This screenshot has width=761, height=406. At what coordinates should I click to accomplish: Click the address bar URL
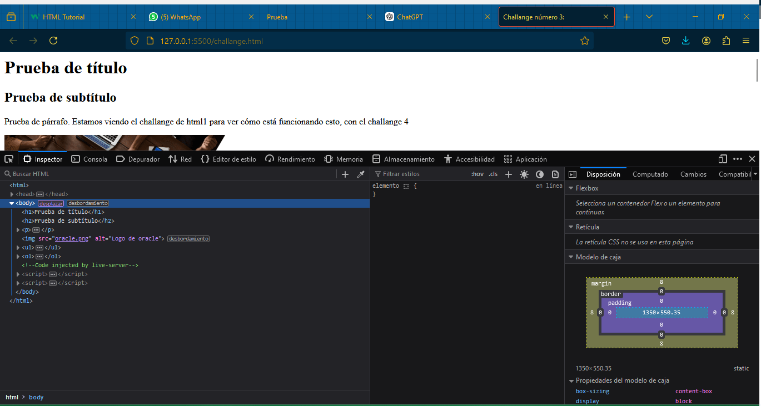[x=211, y=41]
